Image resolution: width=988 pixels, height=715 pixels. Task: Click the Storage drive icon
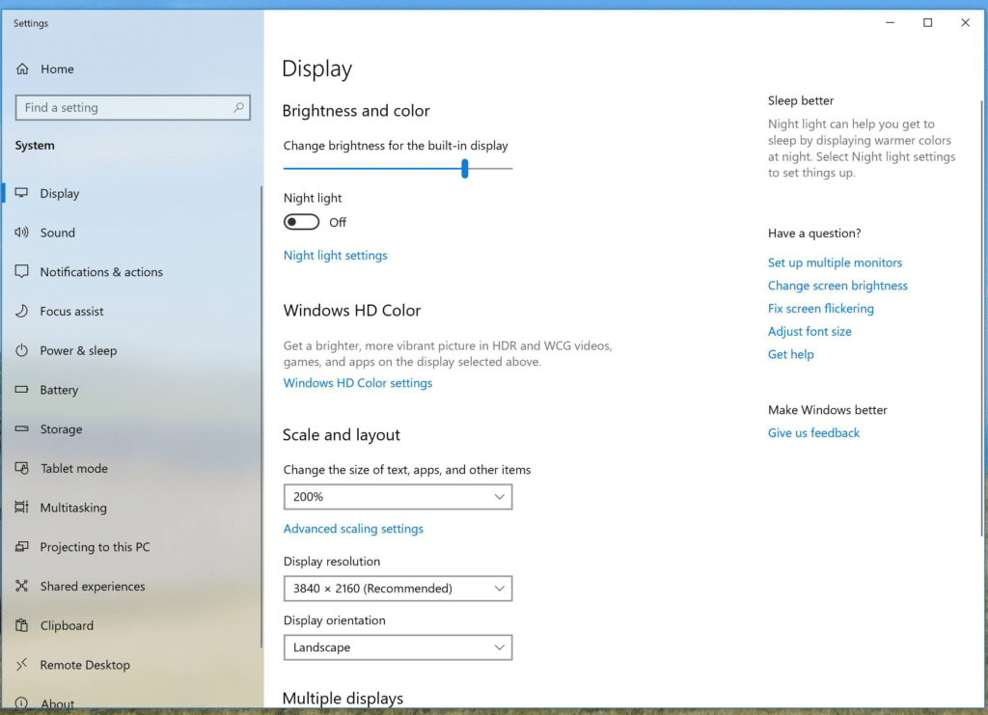pos(21,428)
